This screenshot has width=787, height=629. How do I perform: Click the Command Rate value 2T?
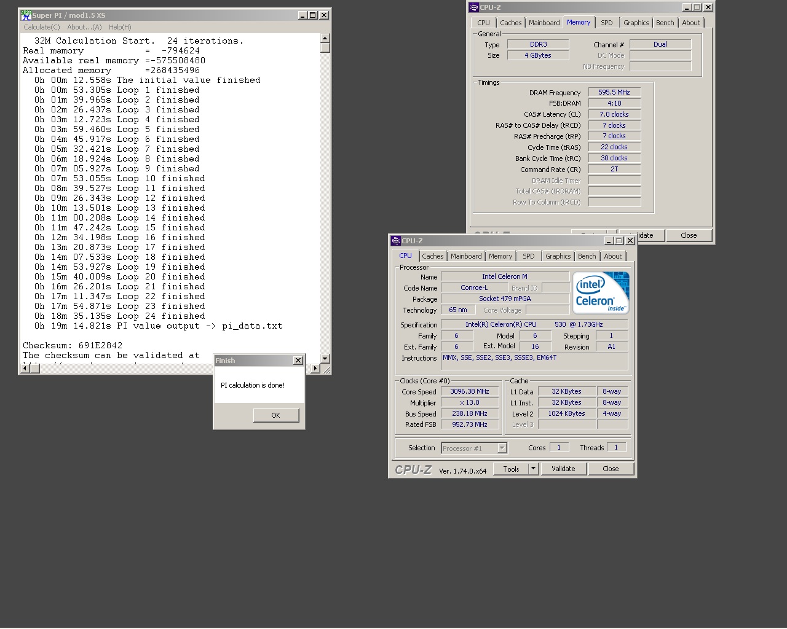pyautogui.click(x=614, y=169)
